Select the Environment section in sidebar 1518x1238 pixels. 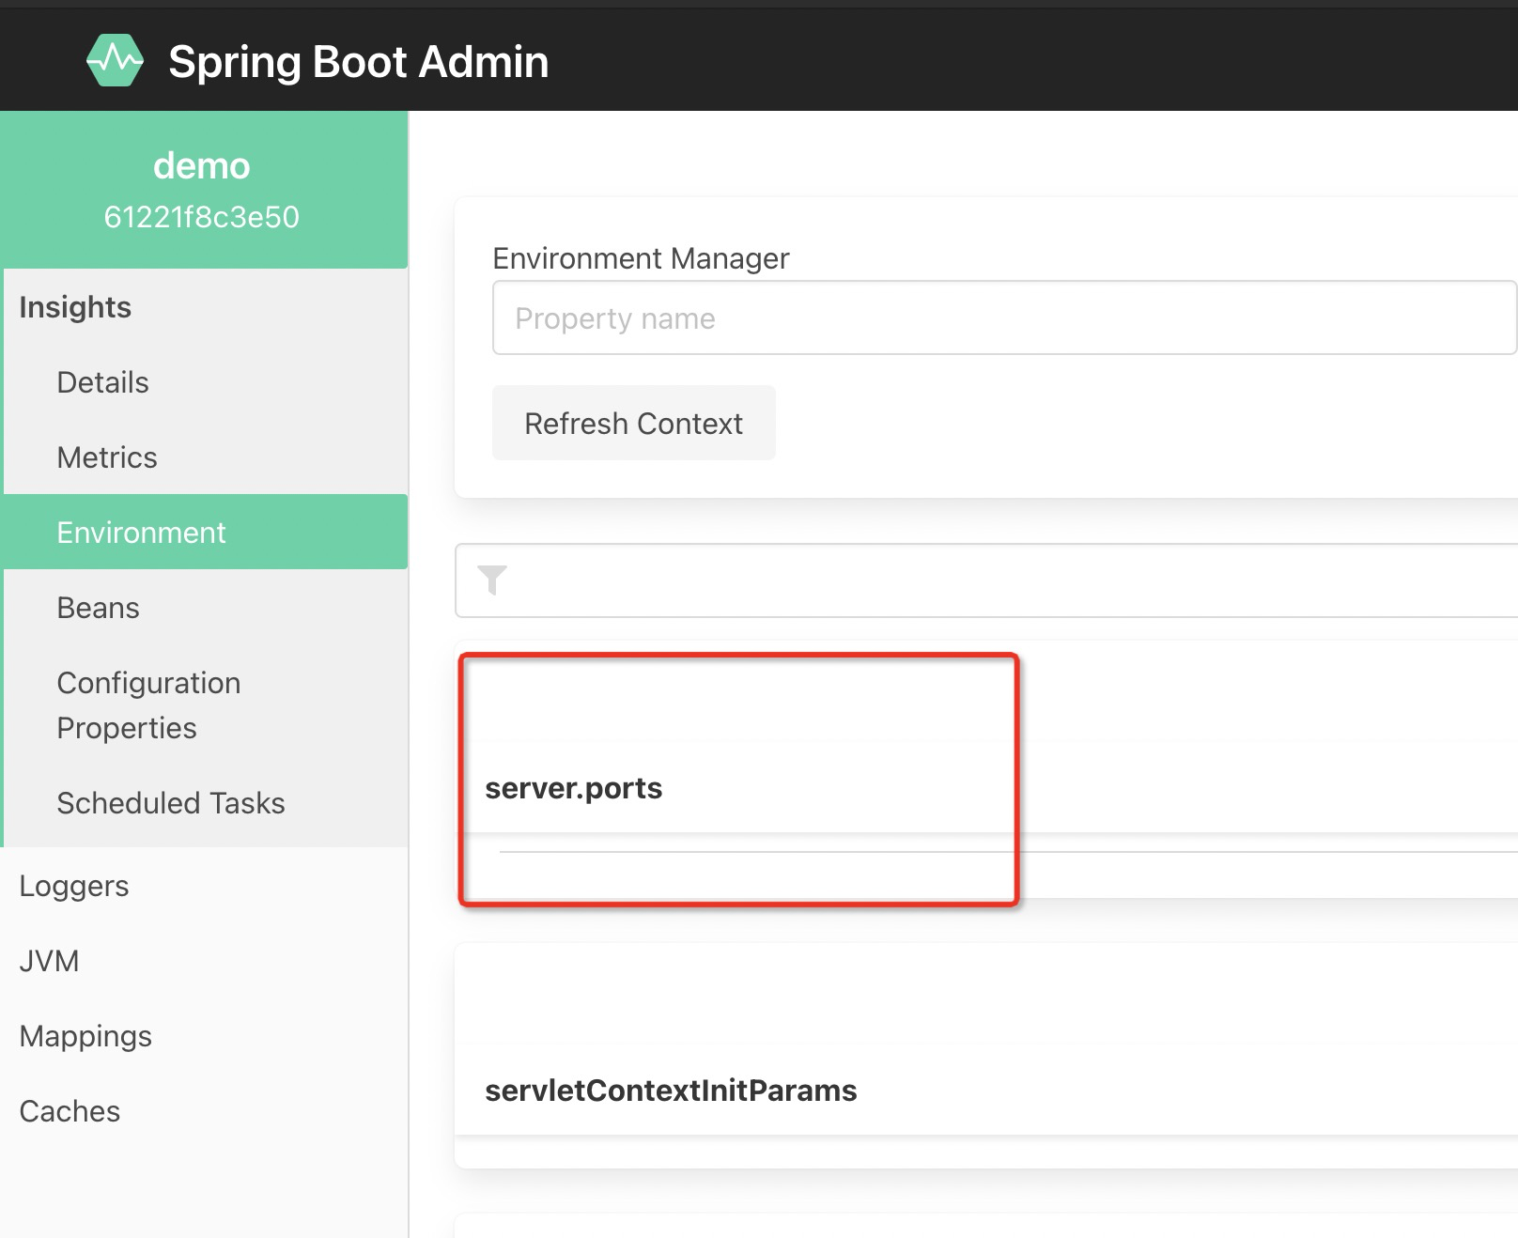point(142,532)
